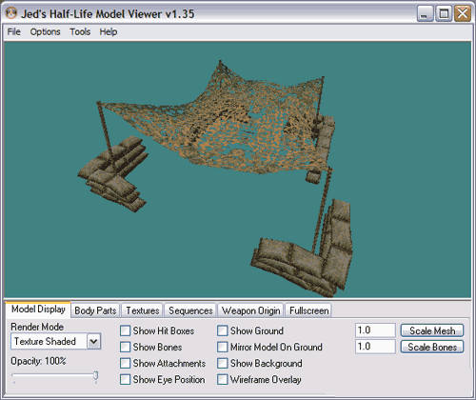
Task: Select the Fullscreen tab
Action: click(308, 310)
